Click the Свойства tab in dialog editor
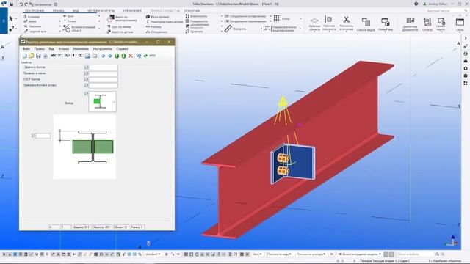Screen dimensions: 470x264 (26, 62)
